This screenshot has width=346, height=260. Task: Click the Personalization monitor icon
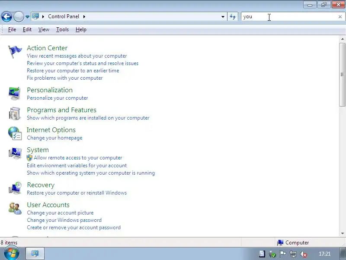coord(15,94)
